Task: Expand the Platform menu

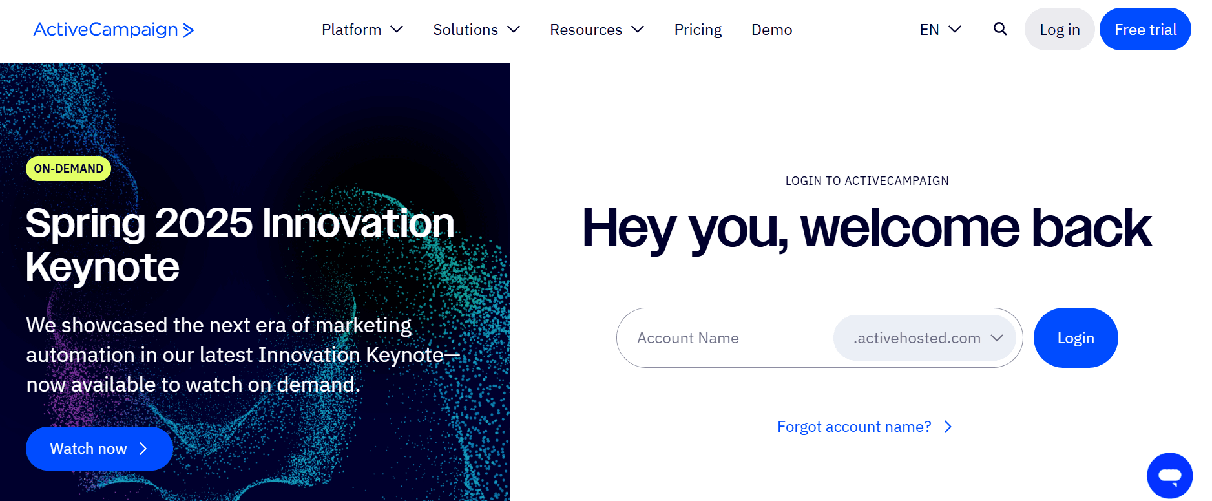Action: click(362, 30)
